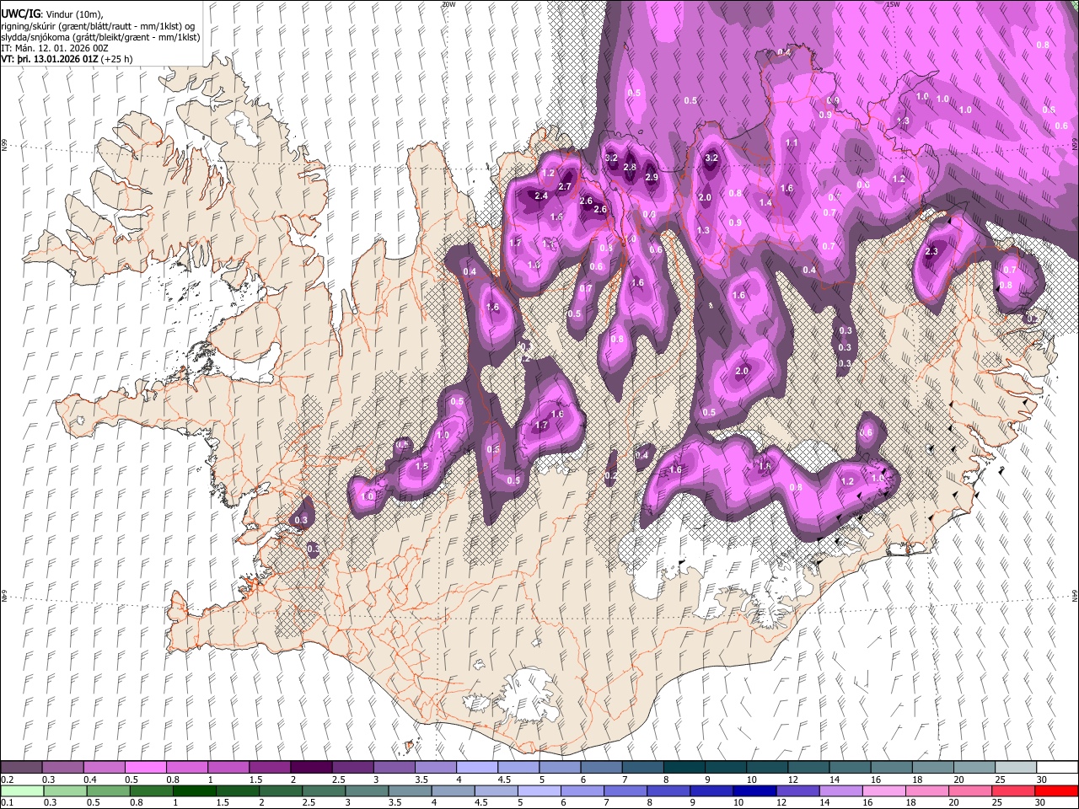Screen dimensions: 1079x809
Task: Click the upper legend swatch between 0.3 and 0.4
Action: point(62,768)
